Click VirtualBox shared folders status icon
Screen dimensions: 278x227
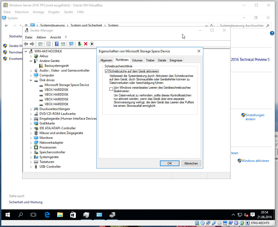pyautogui.click(x=220, y=223)
